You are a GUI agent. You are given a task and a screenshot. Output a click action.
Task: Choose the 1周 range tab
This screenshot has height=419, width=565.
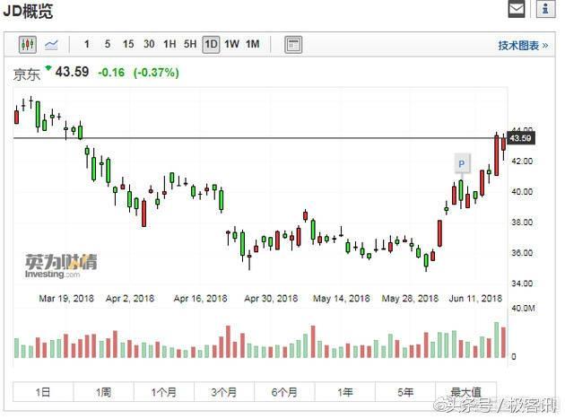tap(103, 391)
